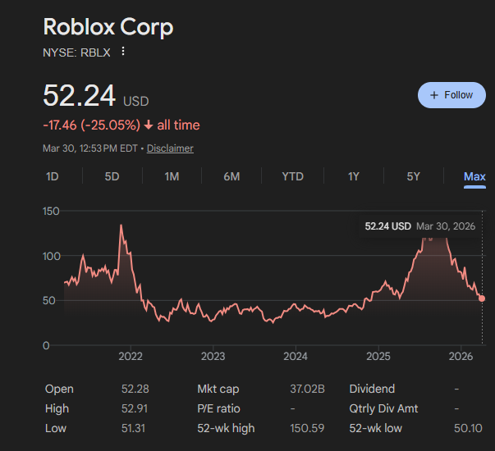Click the Follow button
This screenshot has width=495, height=451.
(451, 95)
